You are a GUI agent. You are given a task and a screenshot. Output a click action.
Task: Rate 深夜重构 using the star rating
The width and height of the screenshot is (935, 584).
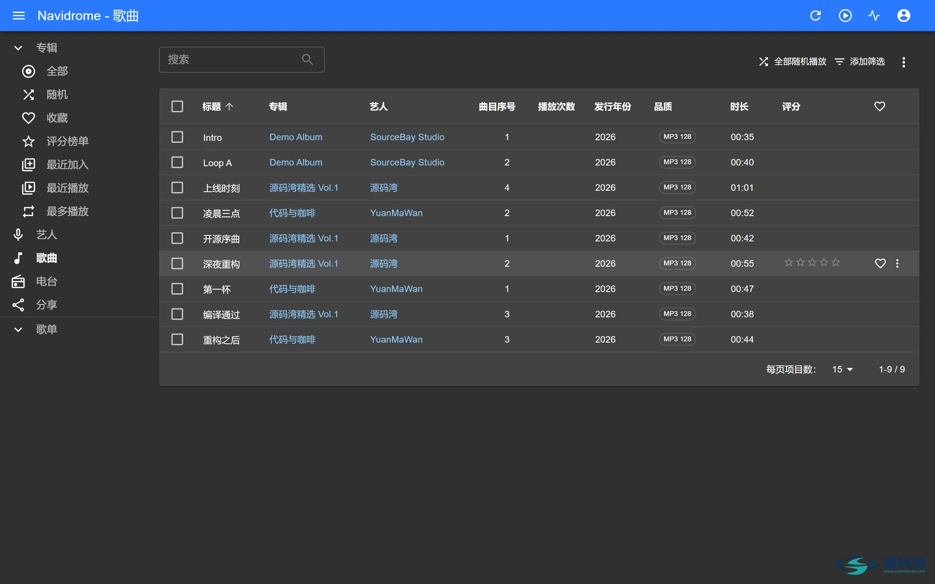click(x=812, y=263)
